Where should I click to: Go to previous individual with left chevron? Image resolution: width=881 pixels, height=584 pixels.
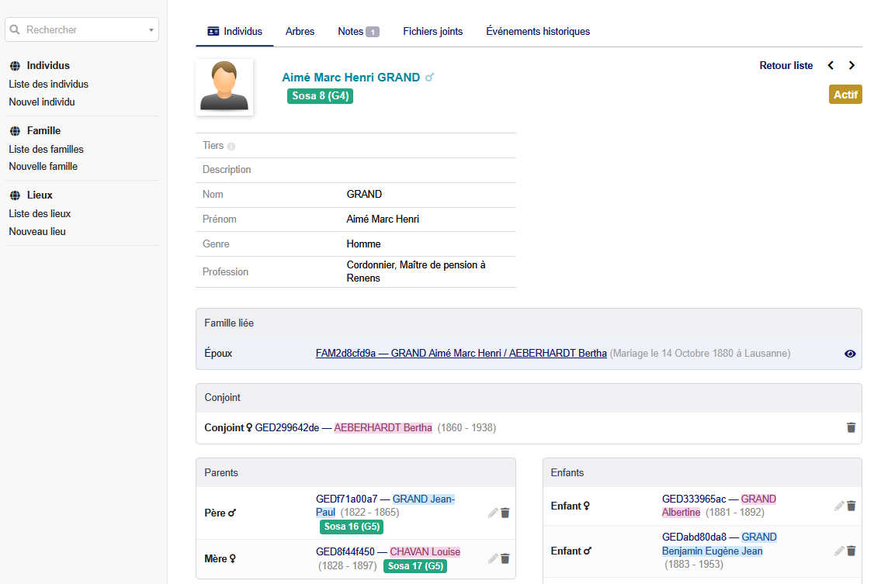click(831, 66)
